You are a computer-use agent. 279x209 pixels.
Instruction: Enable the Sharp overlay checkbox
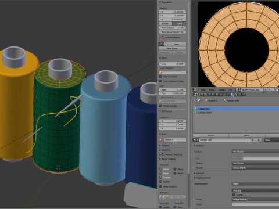(175, 169)
